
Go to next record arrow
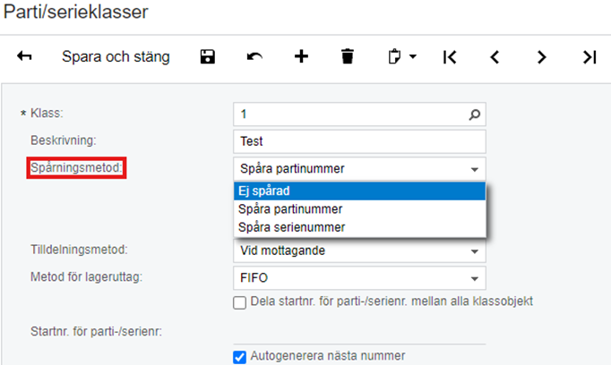point(541,57)
